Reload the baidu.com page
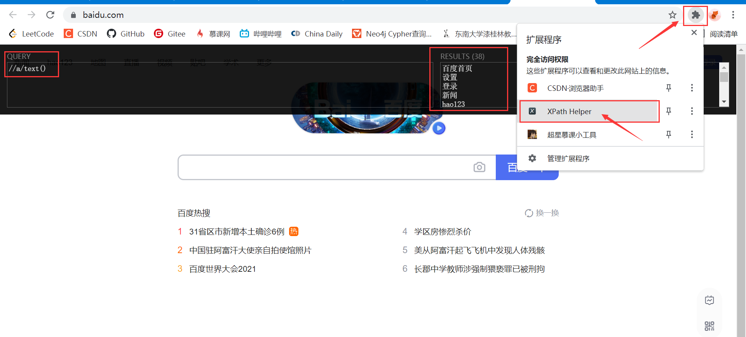Image resolution: width=746 pixels, height=337 pixels. coord(50,15)
